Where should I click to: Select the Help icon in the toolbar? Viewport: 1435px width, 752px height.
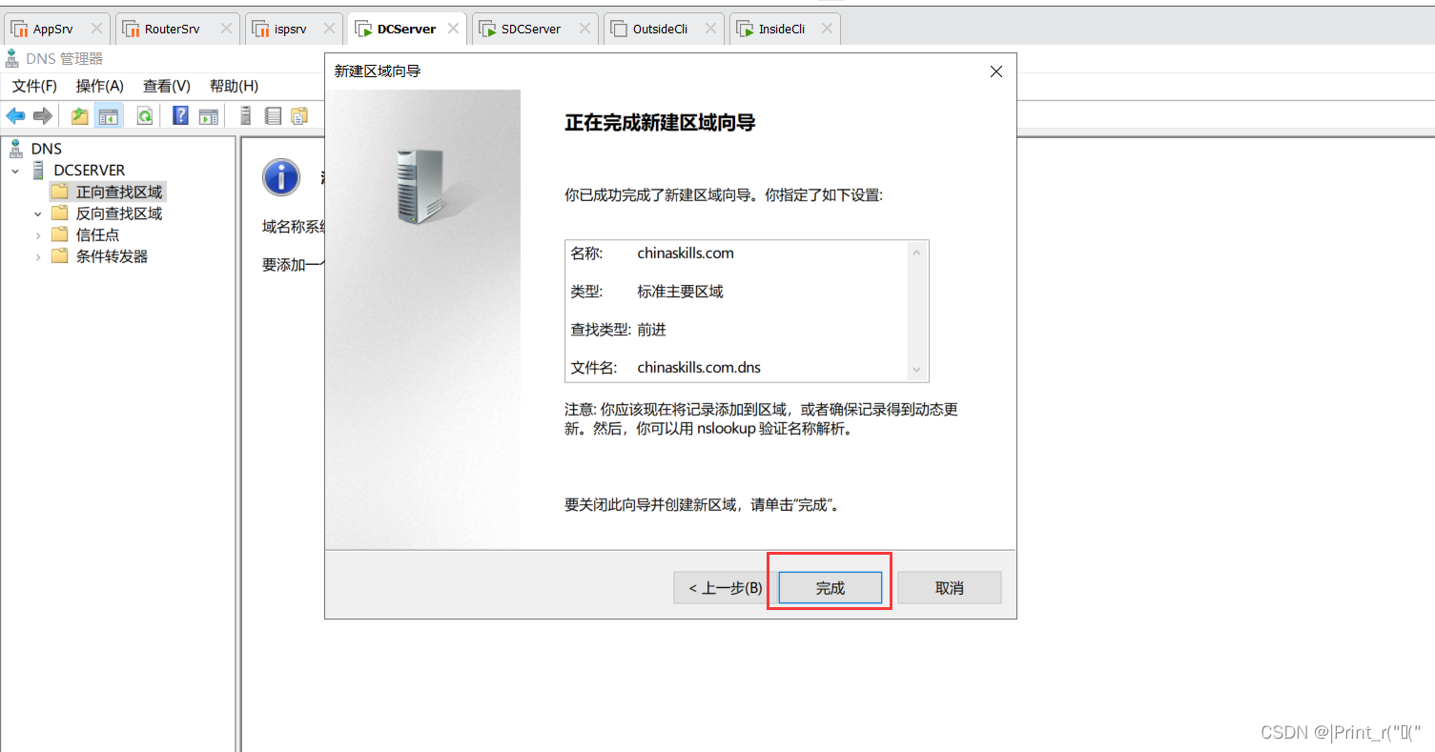179,115
